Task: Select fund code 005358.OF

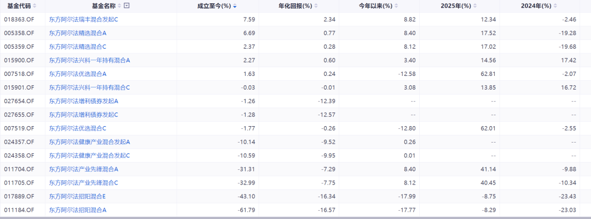Action: [x=19, y=33]
